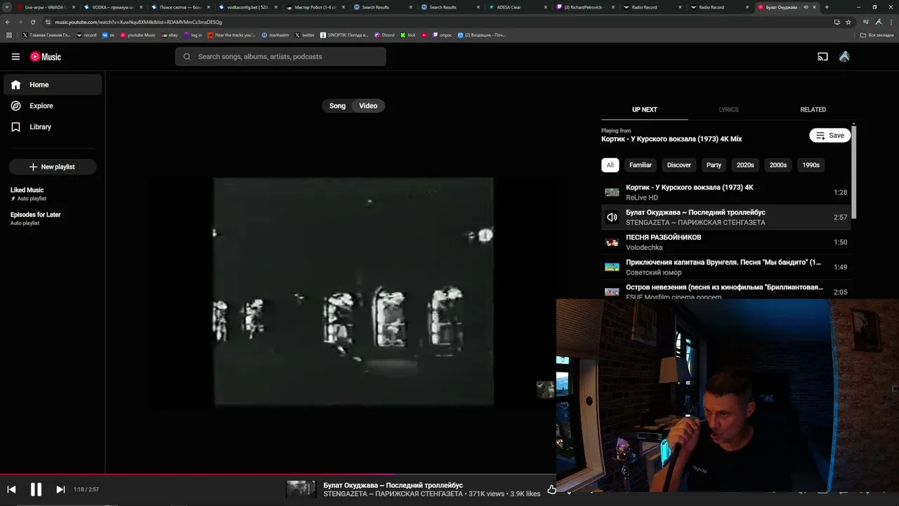Image resolution: width=899 pixels, height=506 pixels.
Task: Open the kick bookmark
Action: click(408, 35)
